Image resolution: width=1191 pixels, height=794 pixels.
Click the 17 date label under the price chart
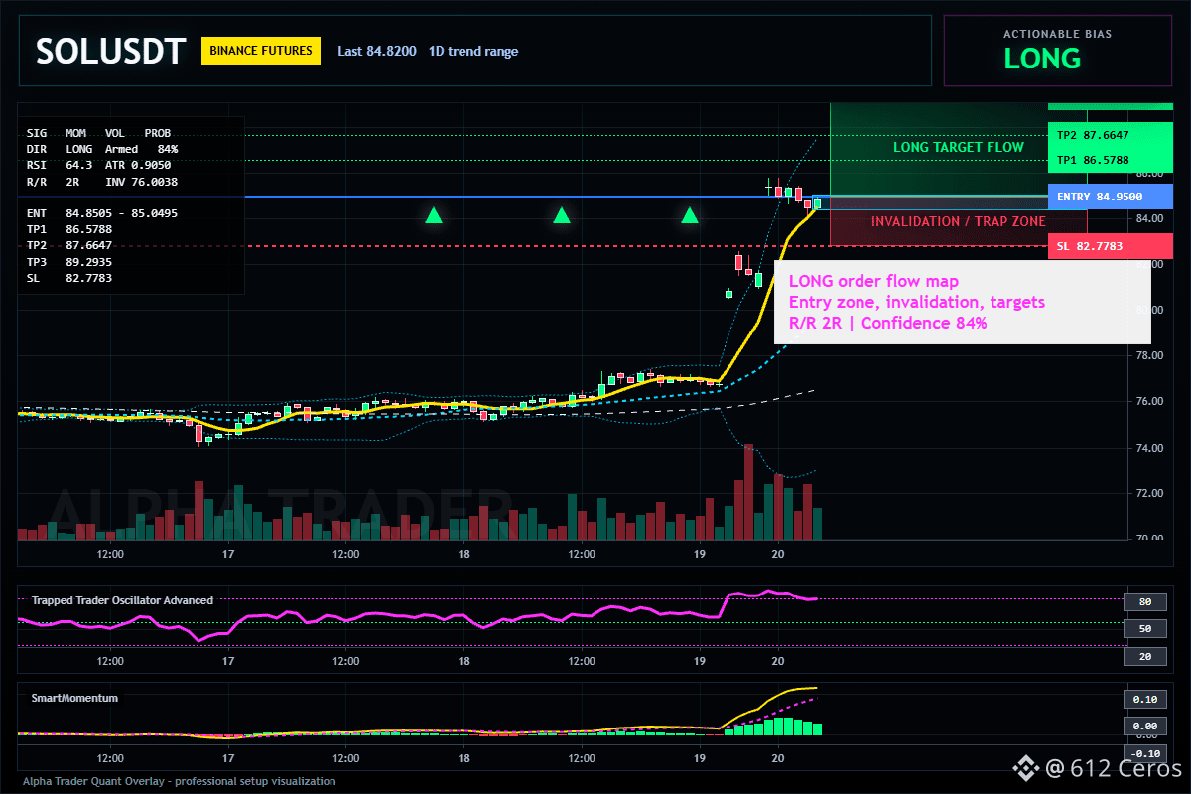(x=228, y=554)
